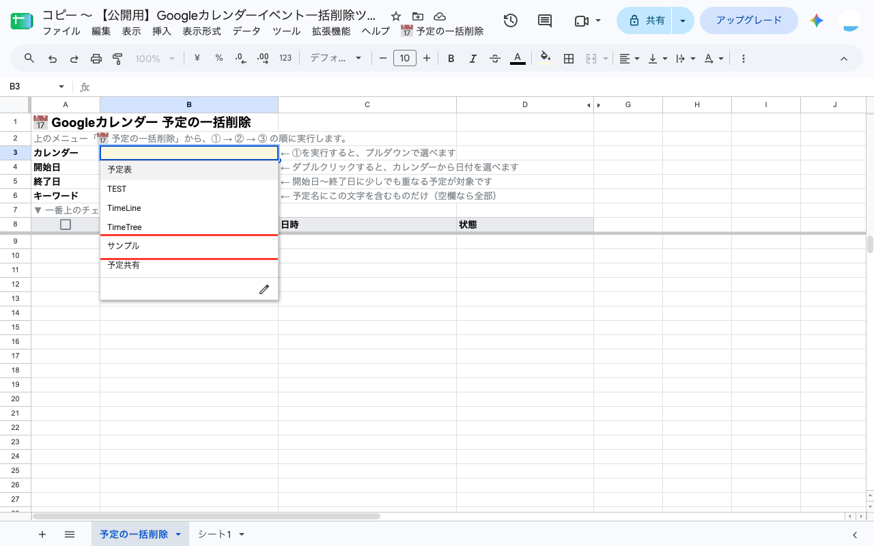Open version history clock icon
The height and width of the screenshot is (546, 874).
click(x=510, y=20)
